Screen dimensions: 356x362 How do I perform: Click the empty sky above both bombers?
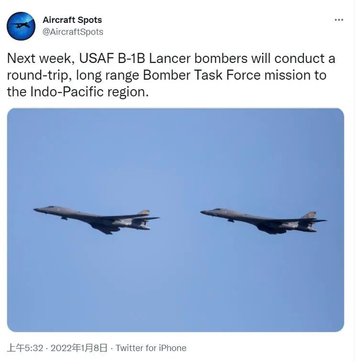(175, 157)
